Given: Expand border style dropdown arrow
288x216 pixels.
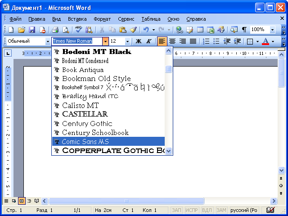Looking at the screenshot, I should (257, 41).
